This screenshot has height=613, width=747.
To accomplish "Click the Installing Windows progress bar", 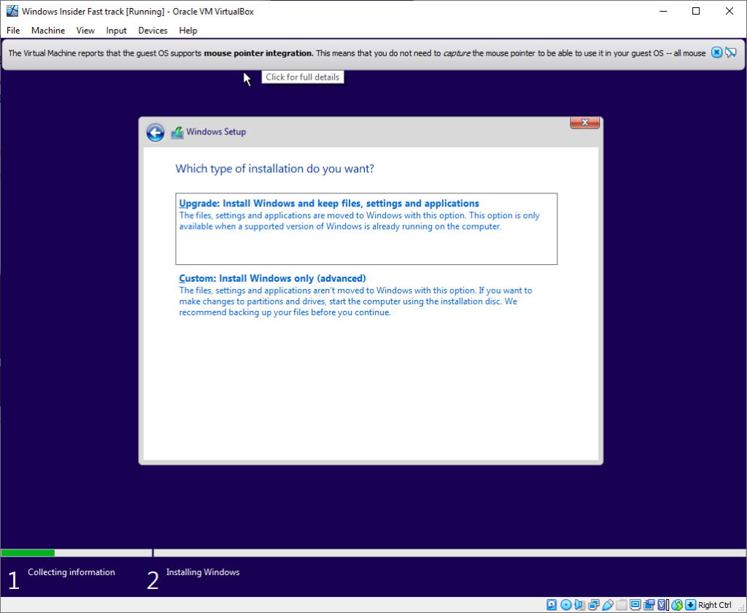I will point(449,553).
